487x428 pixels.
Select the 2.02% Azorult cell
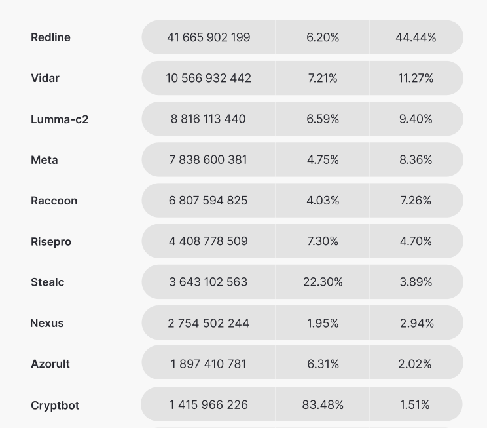pos(416,363)
